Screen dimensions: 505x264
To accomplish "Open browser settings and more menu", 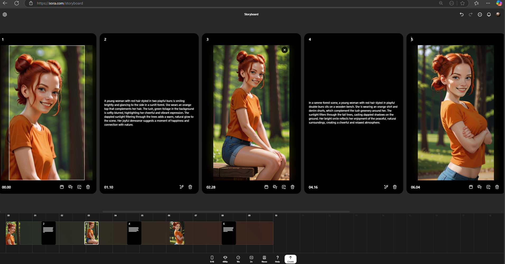I will click(x=488, y=3).
